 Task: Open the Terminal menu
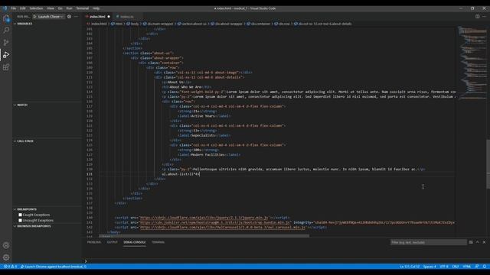coord(83,8)
